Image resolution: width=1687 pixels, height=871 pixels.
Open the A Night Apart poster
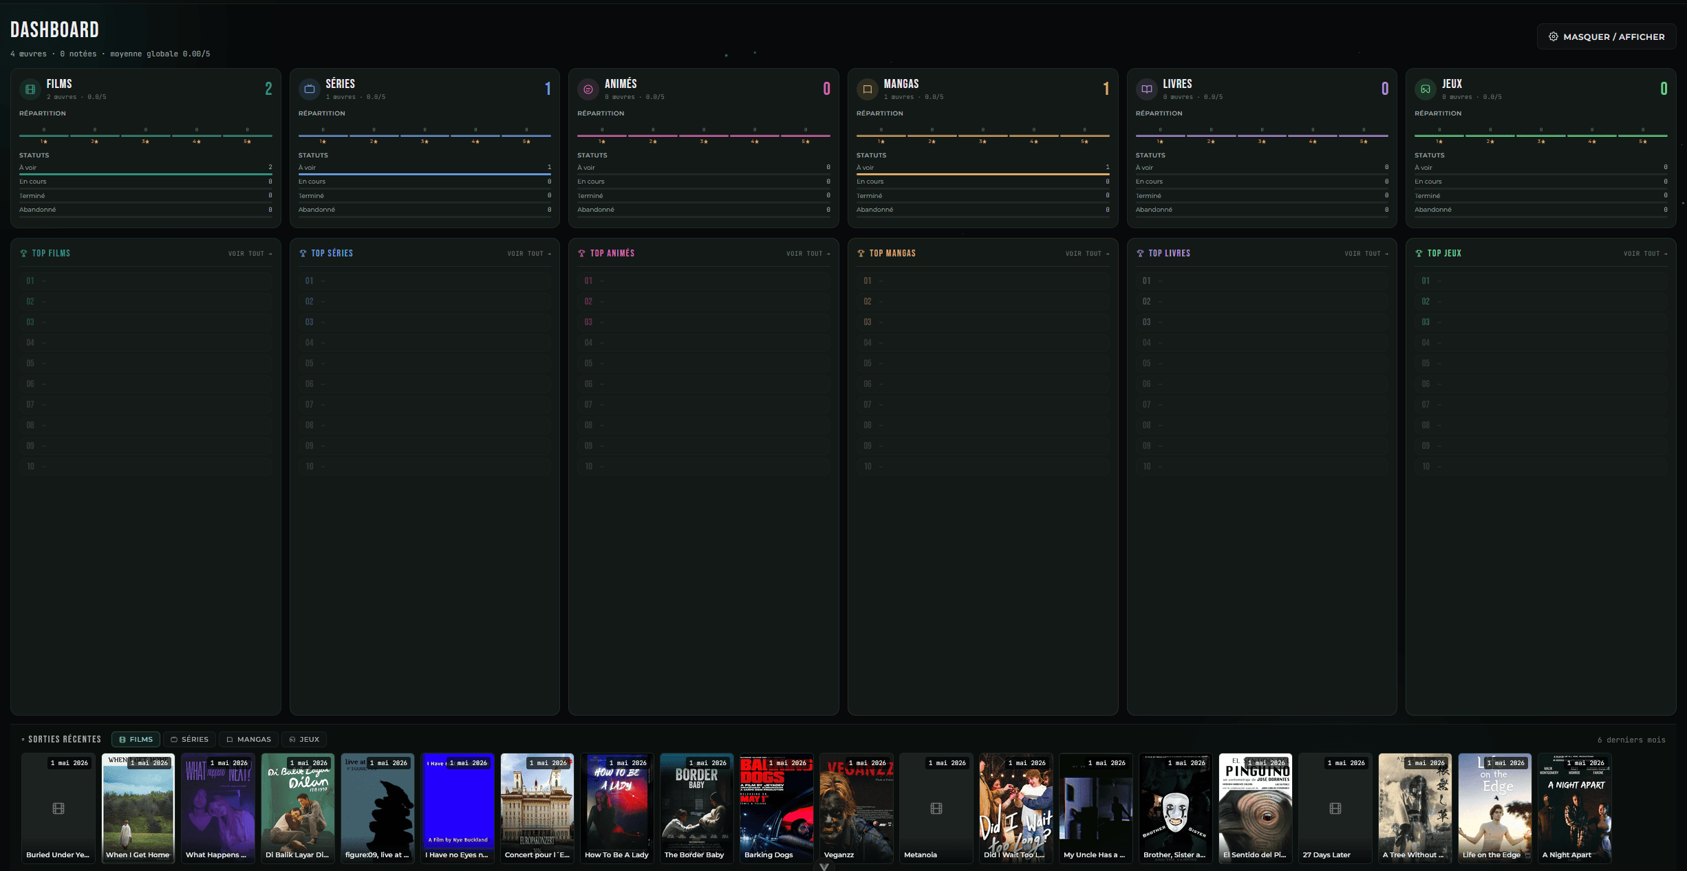pyautogui.click(x=1575, y=808)
